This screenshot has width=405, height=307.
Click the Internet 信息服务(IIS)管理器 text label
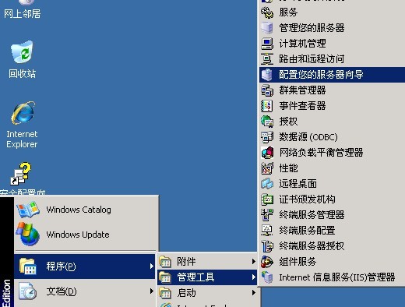(x=337, y=277)
